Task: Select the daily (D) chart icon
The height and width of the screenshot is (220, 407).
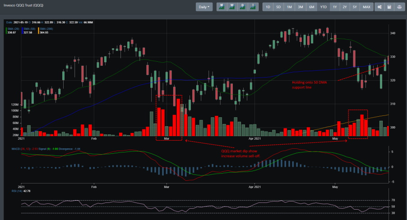Action: coord(242,7)
